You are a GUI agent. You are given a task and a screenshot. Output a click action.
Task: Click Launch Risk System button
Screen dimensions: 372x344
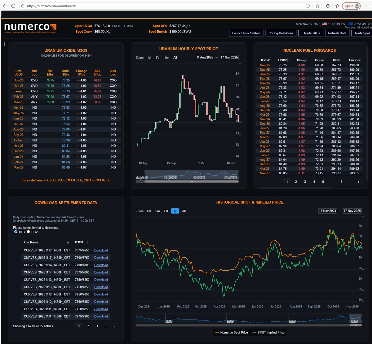click(246, 33)
